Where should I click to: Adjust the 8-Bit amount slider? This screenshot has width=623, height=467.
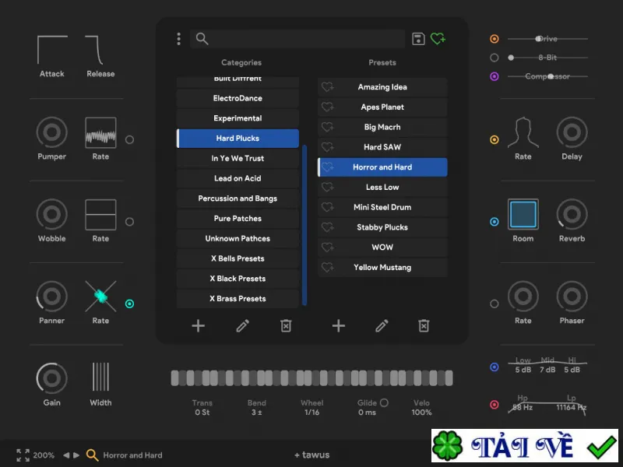[x=547, y=58]
